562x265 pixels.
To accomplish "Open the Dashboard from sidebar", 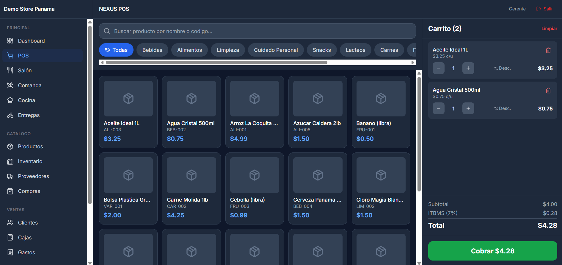I will pos(31,41).
